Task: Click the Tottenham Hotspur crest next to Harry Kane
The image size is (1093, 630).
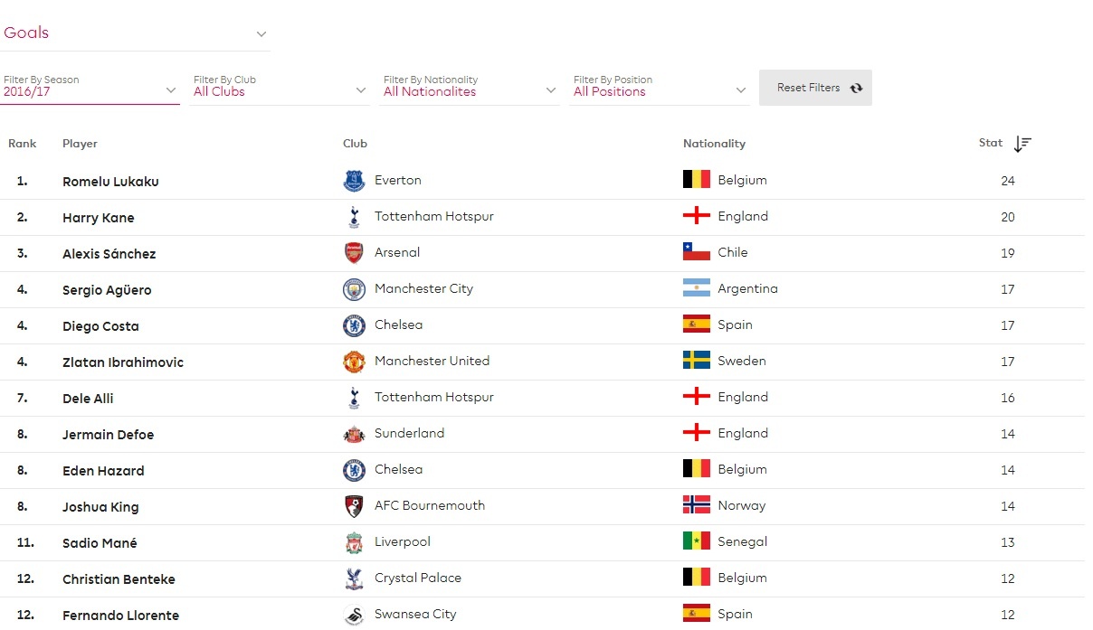Action: pos(353,215)
